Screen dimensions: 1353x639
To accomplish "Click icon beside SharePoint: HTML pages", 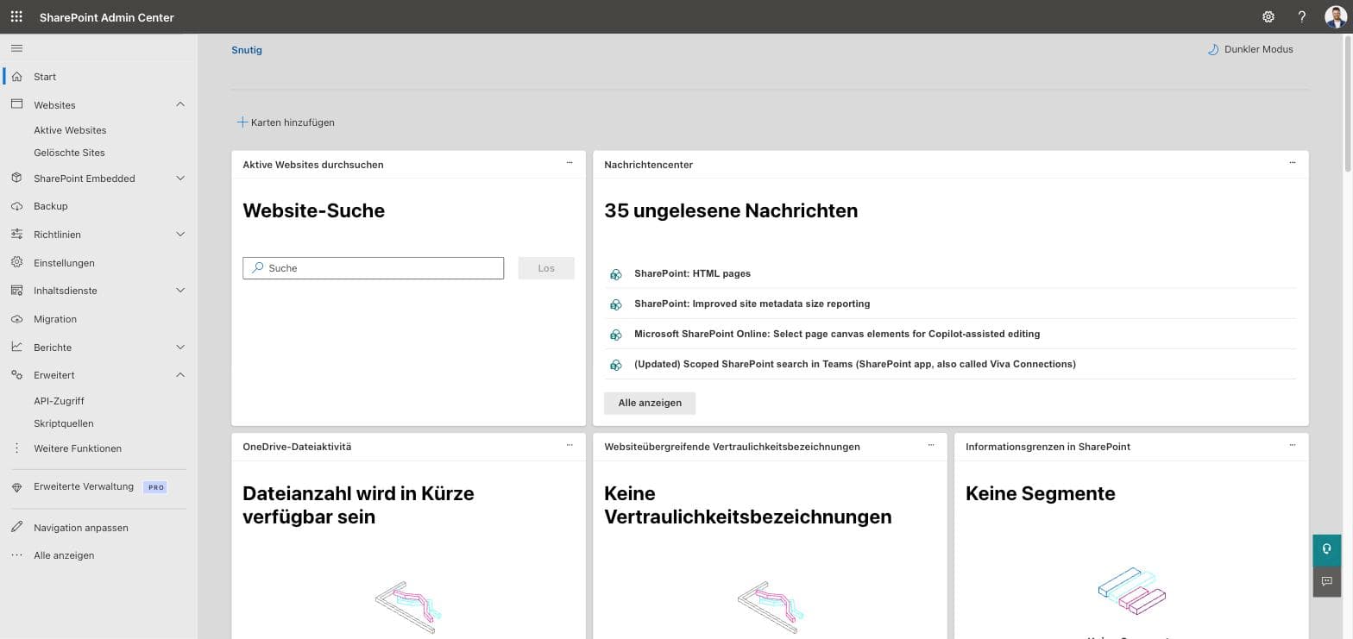I will click(616, 274).
